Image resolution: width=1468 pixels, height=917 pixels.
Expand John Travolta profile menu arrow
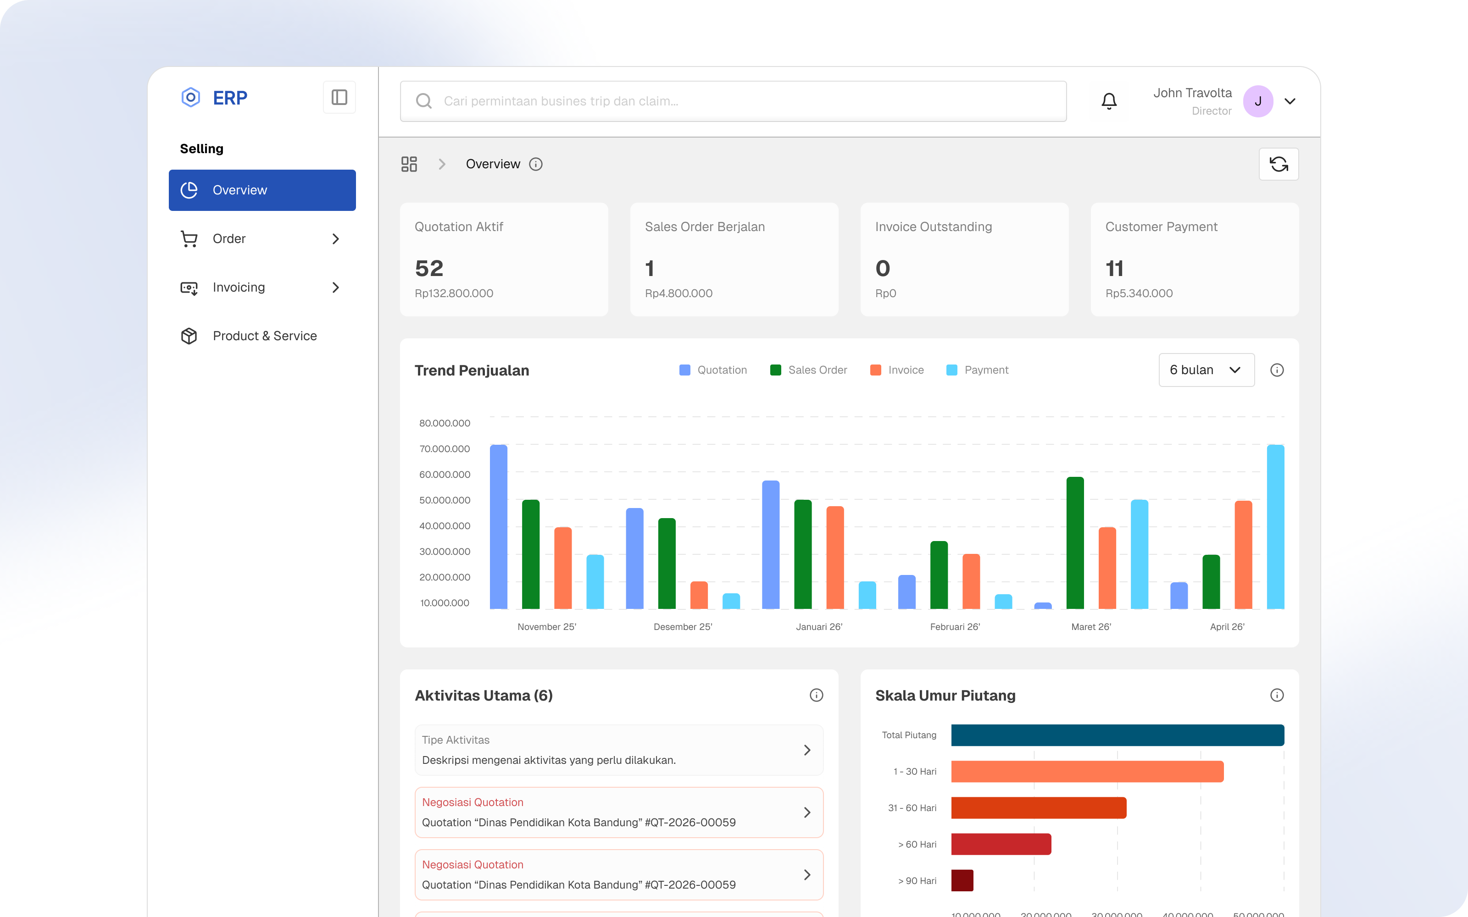coord(1290,101)
